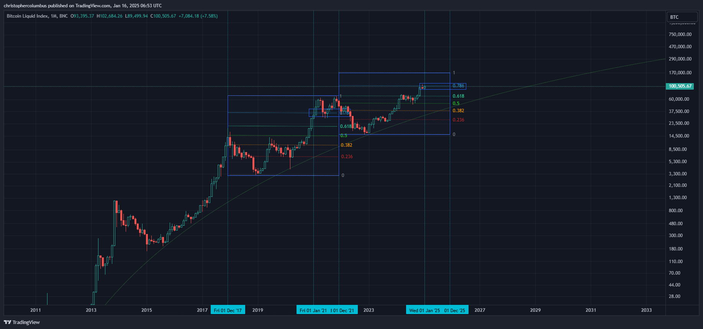
Task: Click the Fri 01 Jan '21 date marker
Action: [313, 310]
